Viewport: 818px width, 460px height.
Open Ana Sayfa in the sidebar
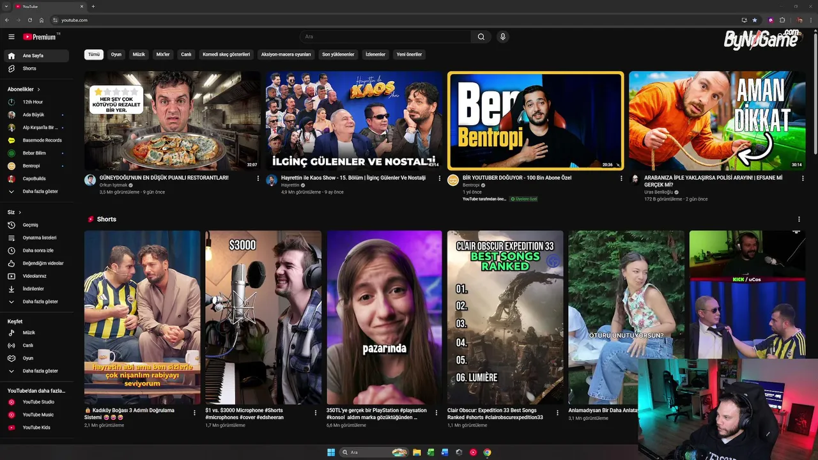pyautogui.click(x=36, y=56)
